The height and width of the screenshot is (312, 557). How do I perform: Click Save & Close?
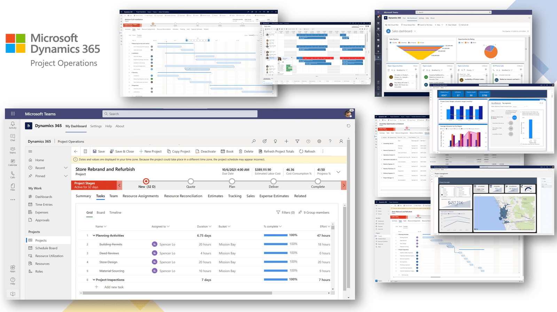point(122,151)
